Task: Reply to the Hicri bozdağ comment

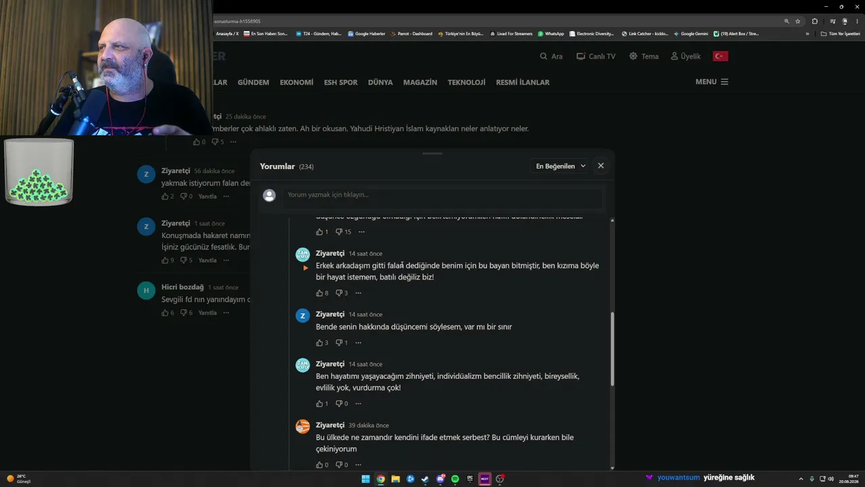Action: 207,312
